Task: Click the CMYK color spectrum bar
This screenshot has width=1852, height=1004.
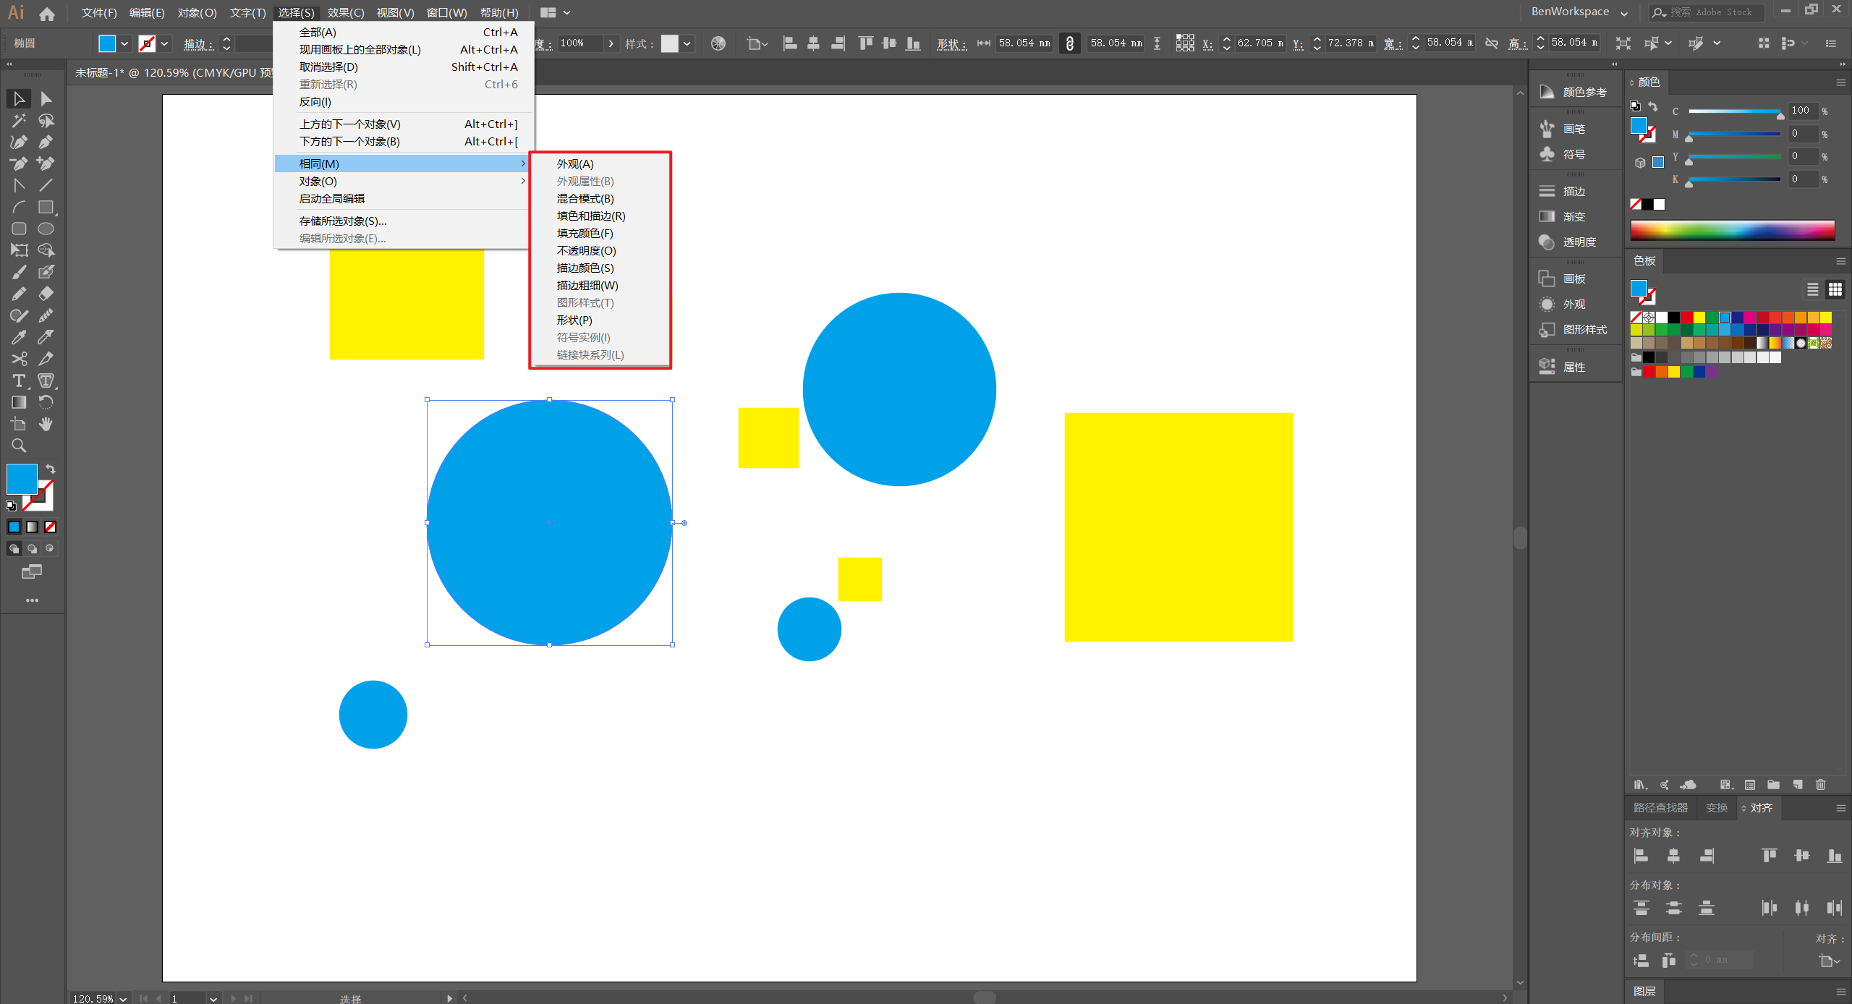Action: [1732, 231]
